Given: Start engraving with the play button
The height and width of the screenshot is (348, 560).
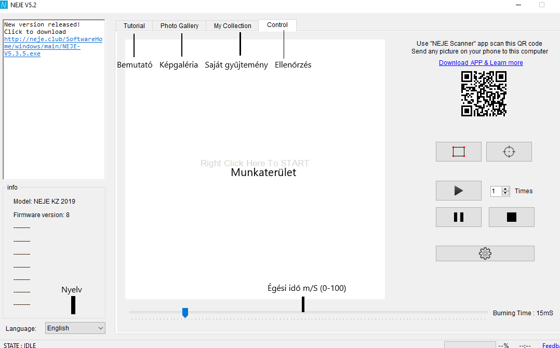Looking at the screenshot, I should [458, 191].
